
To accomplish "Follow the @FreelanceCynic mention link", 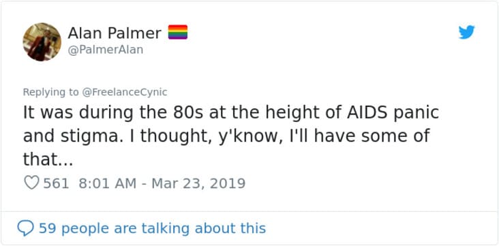I will pos(125,92).
